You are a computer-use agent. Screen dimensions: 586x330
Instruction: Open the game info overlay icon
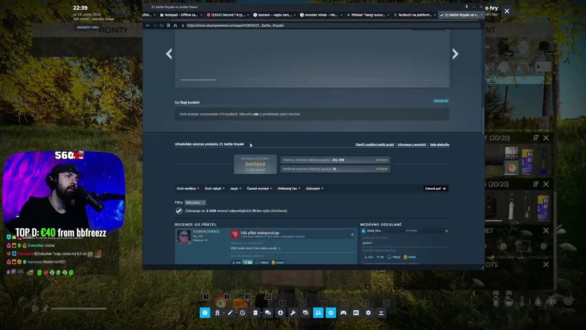pyautogui.click(x=205, y=313)
